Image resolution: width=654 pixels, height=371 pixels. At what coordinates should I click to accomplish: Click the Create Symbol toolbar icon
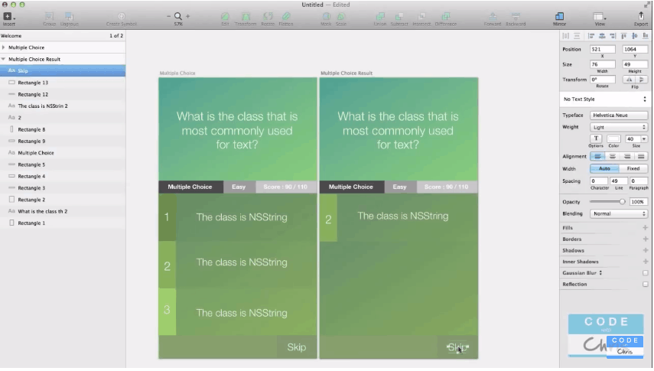click(x=122, y=17)
